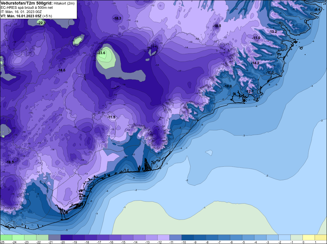Click the legend scale number -16
The width and height of the screenshot is (327, 244).
click(111, 242)
